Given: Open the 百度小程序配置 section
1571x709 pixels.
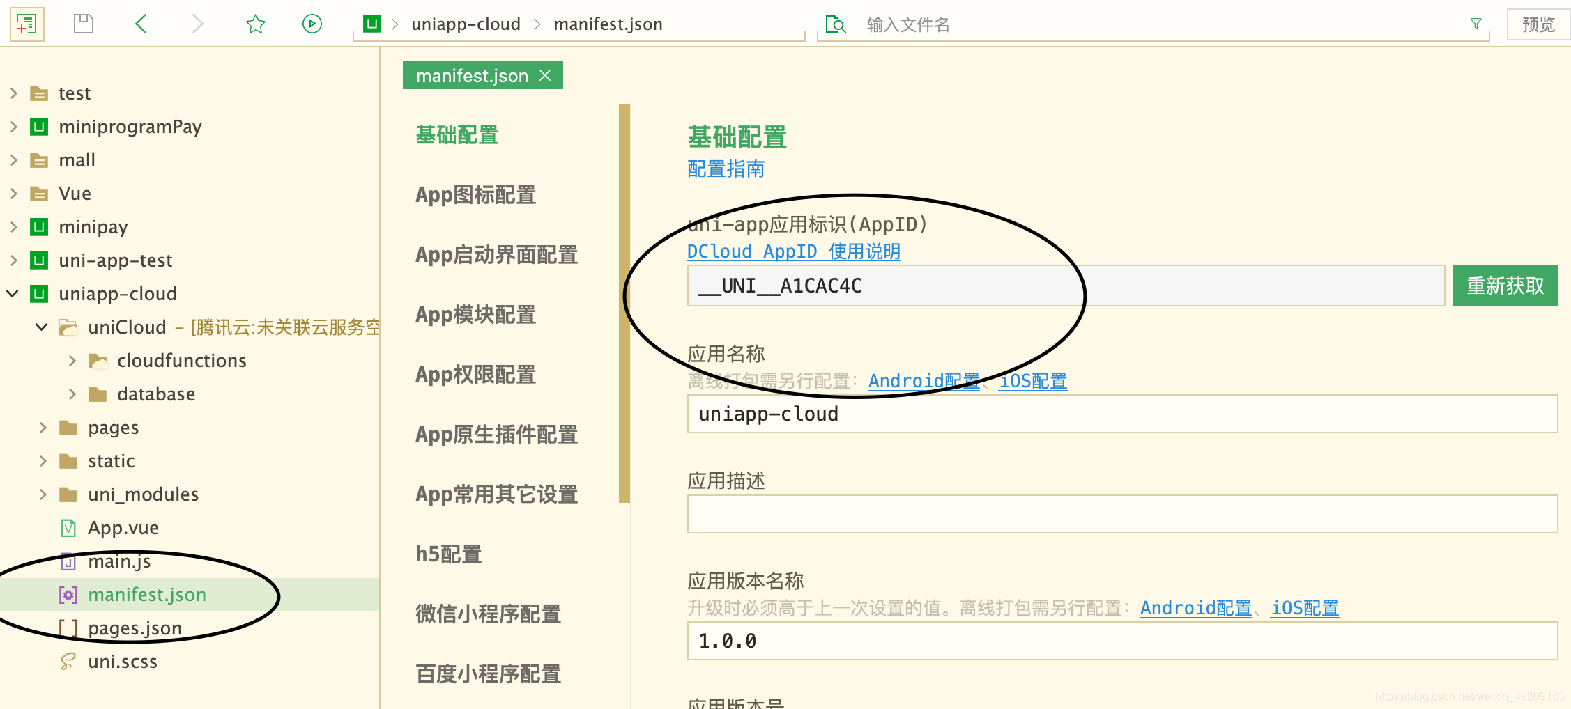Looking at the screenshot, I should pos(489,674).
